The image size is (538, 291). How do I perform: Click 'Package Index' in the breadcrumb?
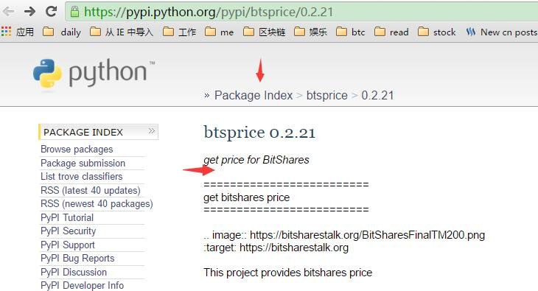[x=254, y=95]
